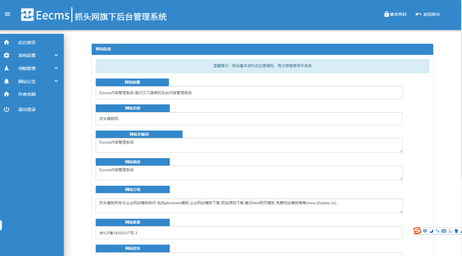This screenshot has height=256, width=462.
Task: Click the 修改密码 link
Action: (x=398, y=14)
